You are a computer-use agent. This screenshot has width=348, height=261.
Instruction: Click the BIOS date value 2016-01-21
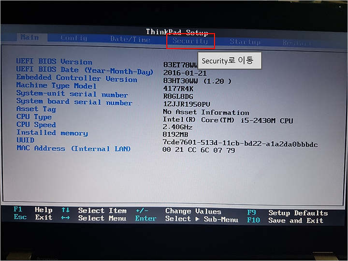pyautogui.click(x=185, y=73)
